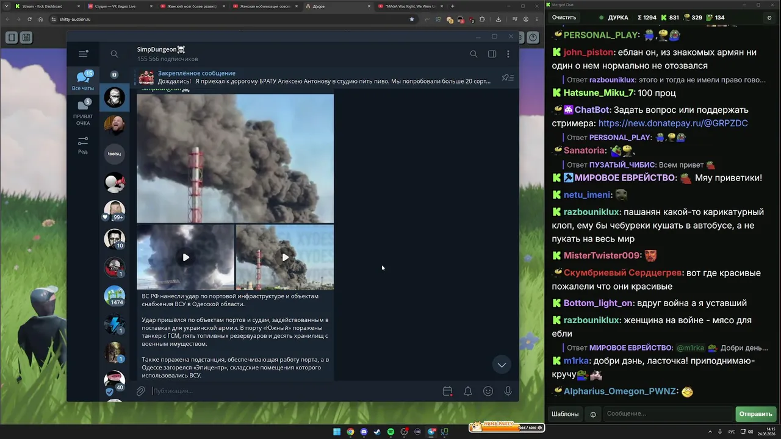Jump to latest message with down arrow

502,365
